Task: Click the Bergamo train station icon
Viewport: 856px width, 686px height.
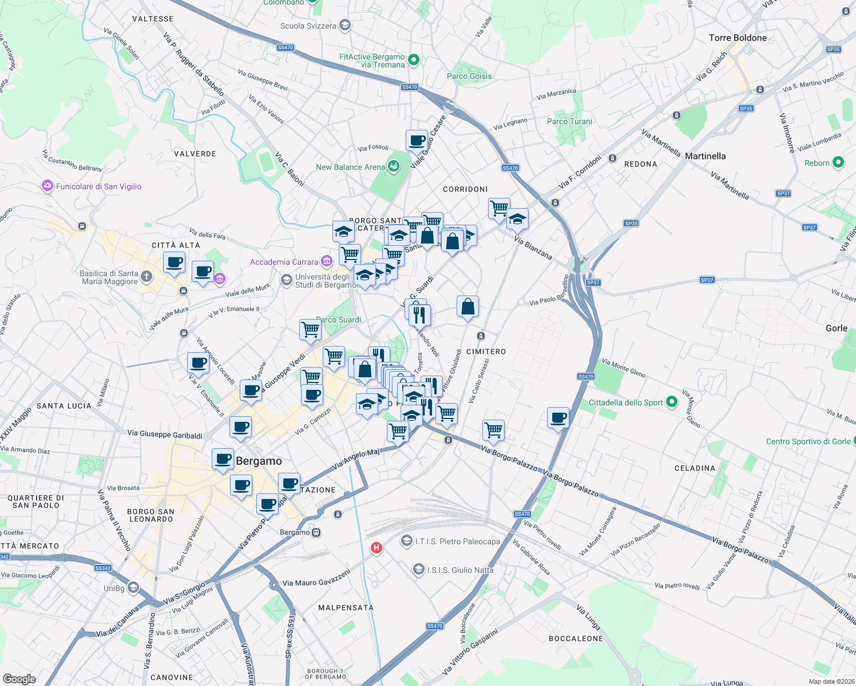Action: pos(316,532)
